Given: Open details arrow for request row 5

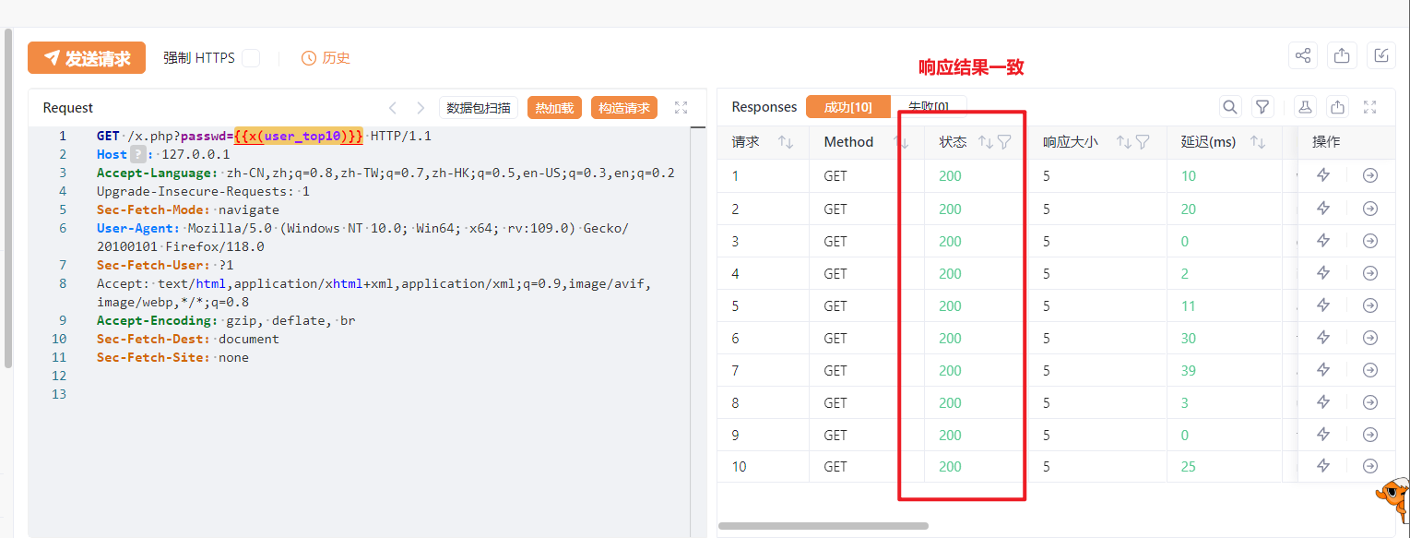Looking at the screenshot, I should point(1370,305).
